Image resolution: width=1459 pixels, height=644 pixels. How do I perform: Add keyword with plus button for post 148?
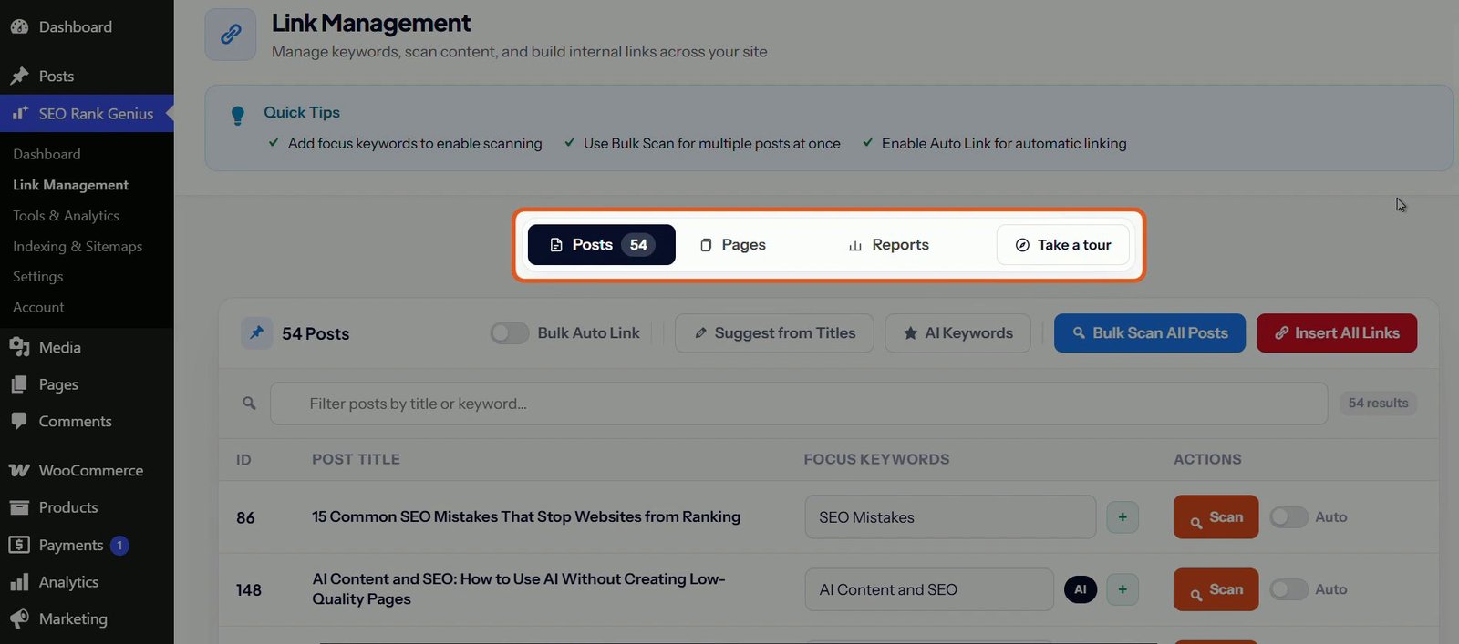(1123, 589)
